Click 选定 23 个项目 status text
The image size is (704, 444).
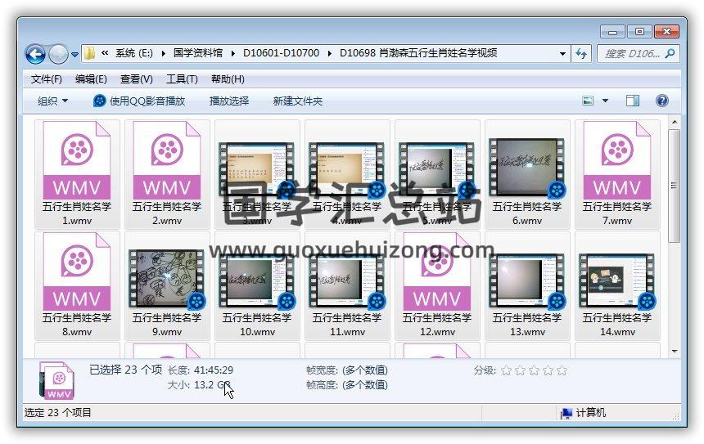57,413
